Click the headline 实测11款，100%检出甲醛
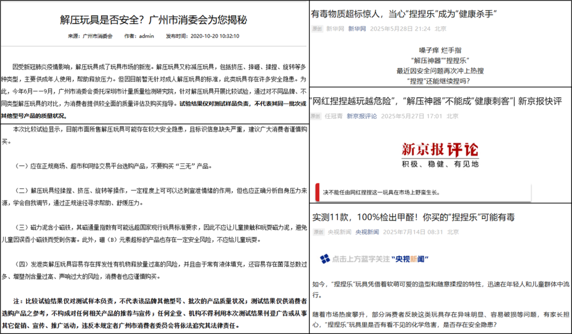 click(413, 217)
